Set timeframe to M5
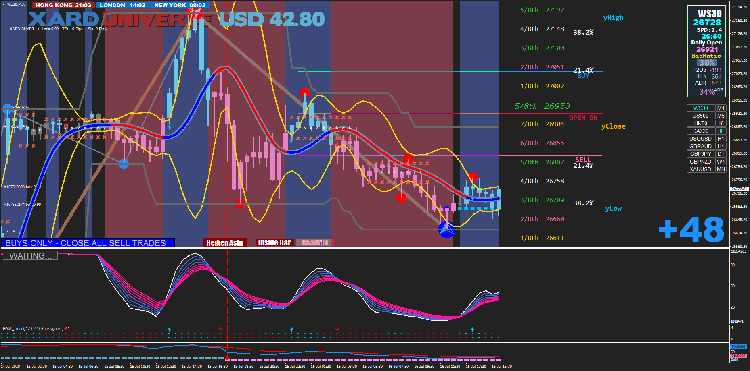750x371 pixels. click(721, 116)
